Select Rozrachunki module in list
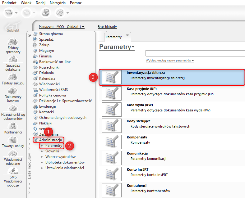 [x=49, y=67]
